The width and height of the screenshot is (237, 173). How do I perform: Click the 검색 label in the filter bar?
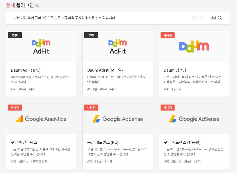click(x=213, y=18)
